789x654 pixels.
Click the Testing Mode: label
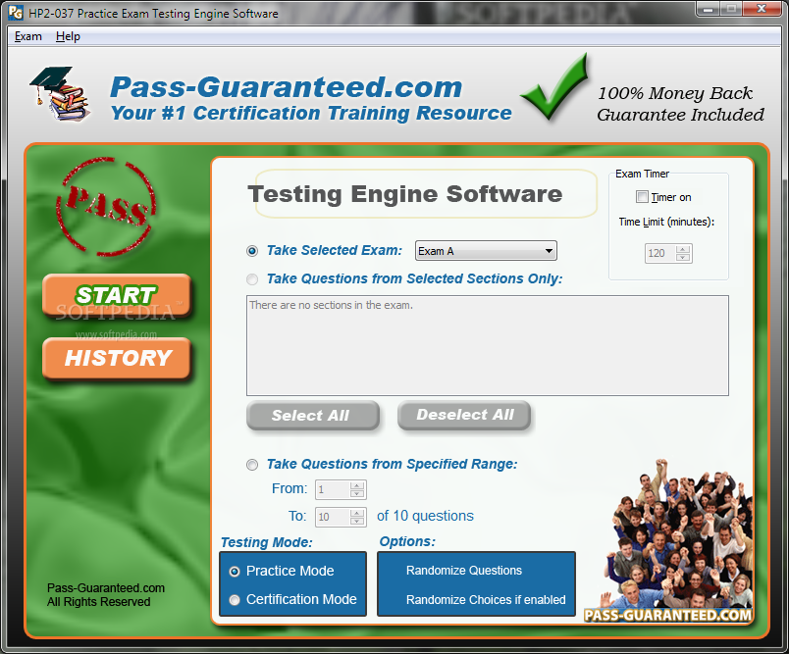tap(266, 542)
